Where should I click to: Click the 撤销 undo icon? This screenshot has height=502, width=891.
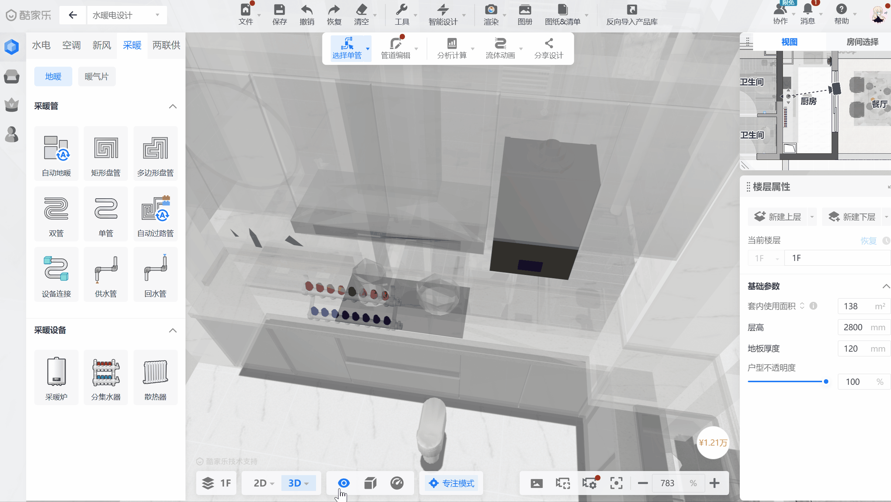(x=306, y=15)
